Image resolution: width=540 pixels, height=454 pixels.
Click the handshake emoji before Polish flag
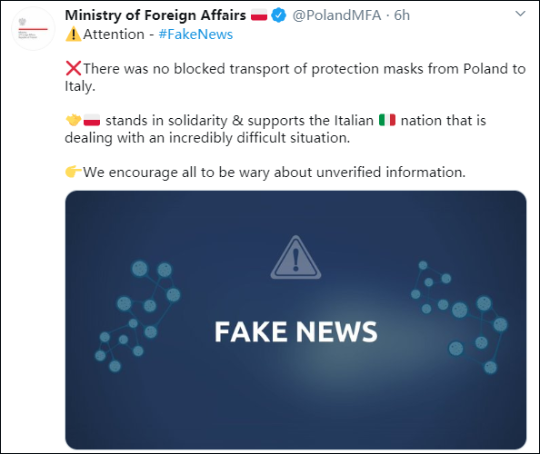[74, 121]
